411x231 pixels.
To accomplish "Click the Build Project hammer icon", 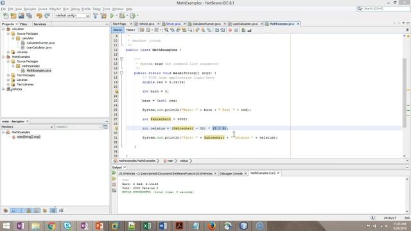I will coord(96,15).
